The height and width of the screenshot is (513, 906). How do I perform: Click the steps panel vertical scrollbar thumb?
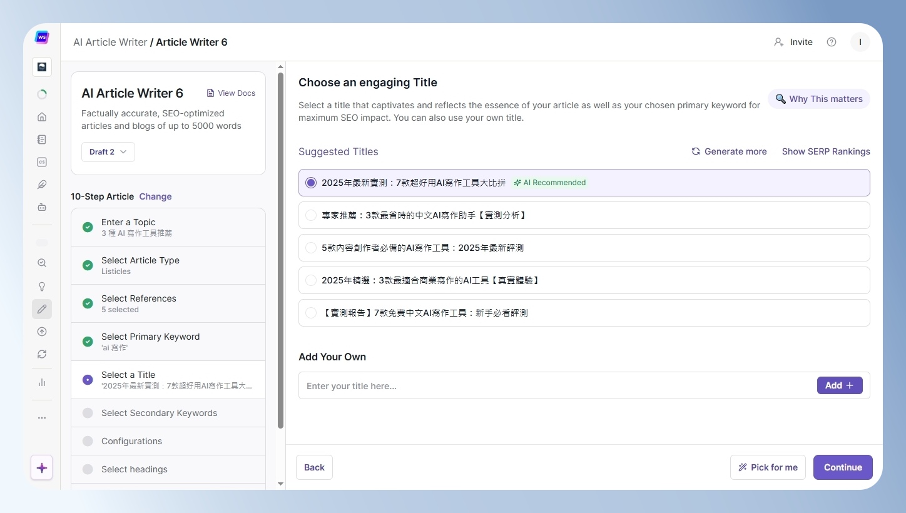[x=280, y=250]
